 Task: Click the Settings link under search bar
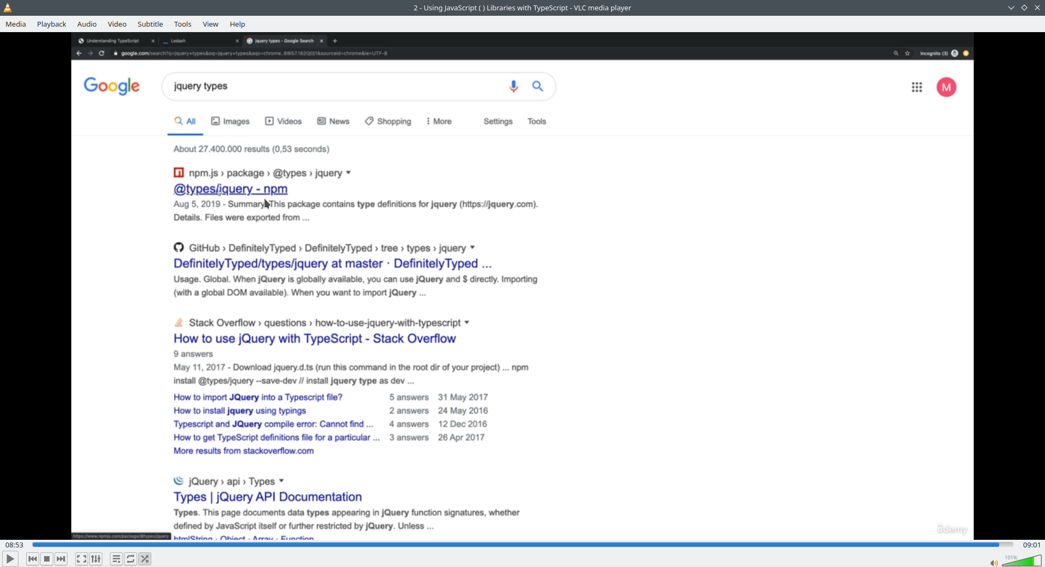click(x=498, y=121)
